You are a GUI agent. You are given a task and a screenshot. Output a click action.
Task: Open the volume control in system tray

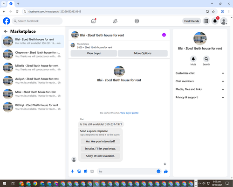[204, 183]
